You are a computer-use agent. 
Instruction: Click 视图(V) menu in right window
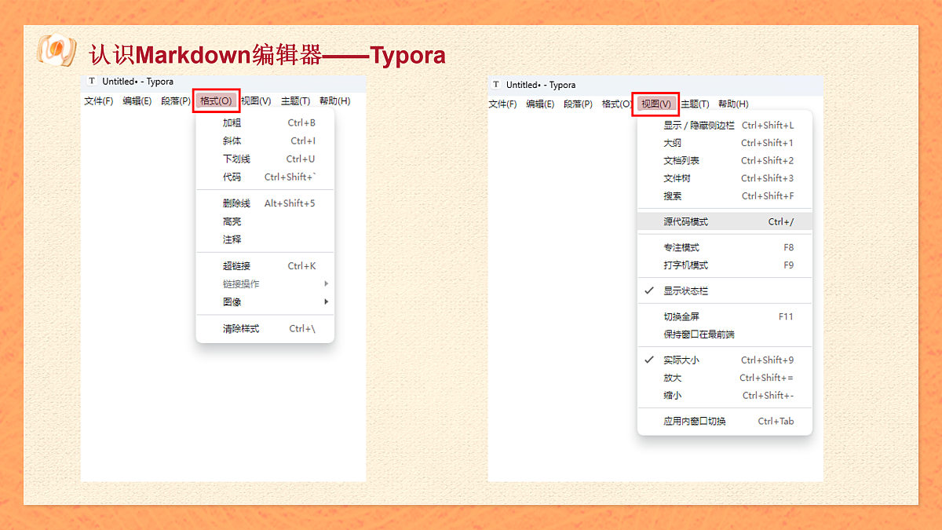655,104
